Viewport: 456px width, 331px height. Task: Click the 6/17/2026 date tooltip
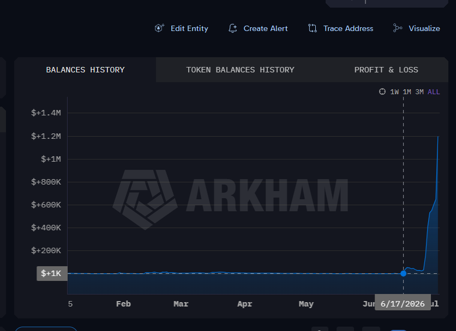(x=403, y=302)
